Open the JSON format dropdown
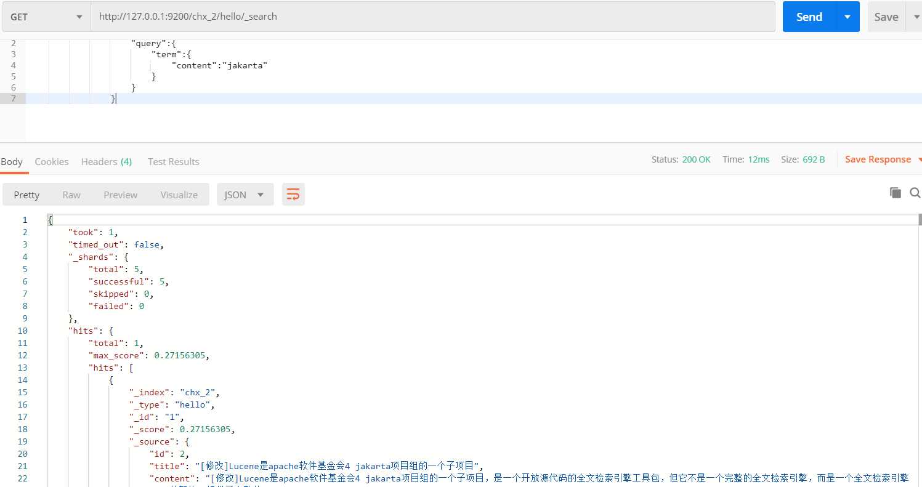Viewport: 922px width, 487px height. click(x=245, y=195)
